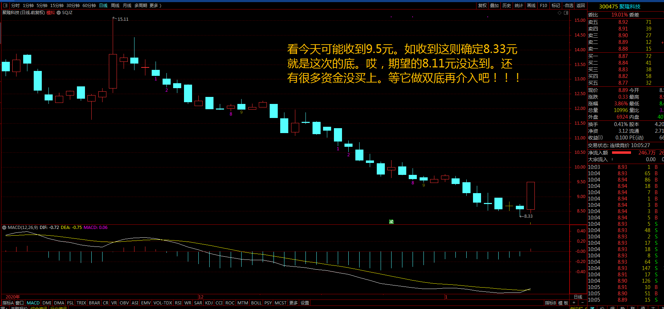
Task: Select the 15分钟 period
Action: coord(57,6)
